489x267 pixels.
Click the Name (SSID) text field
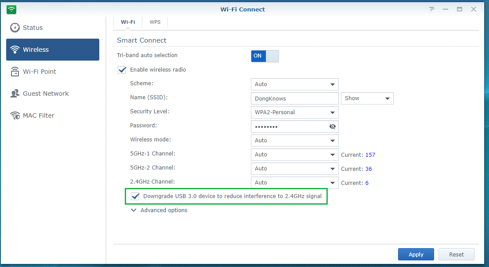point(294,98)
